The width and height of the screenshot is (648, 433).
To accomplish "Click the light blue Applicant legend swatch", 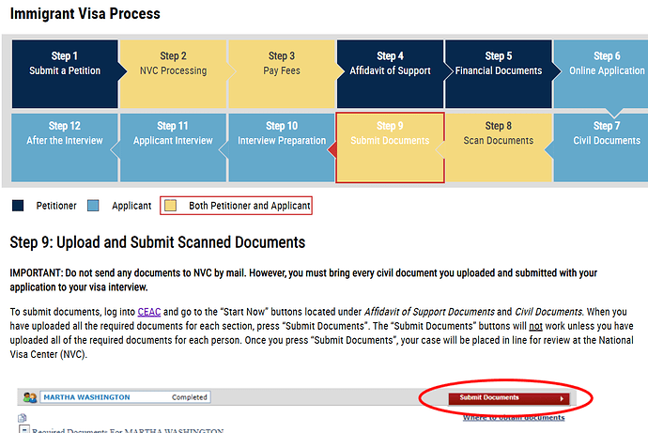I will [x=93, y=206].
